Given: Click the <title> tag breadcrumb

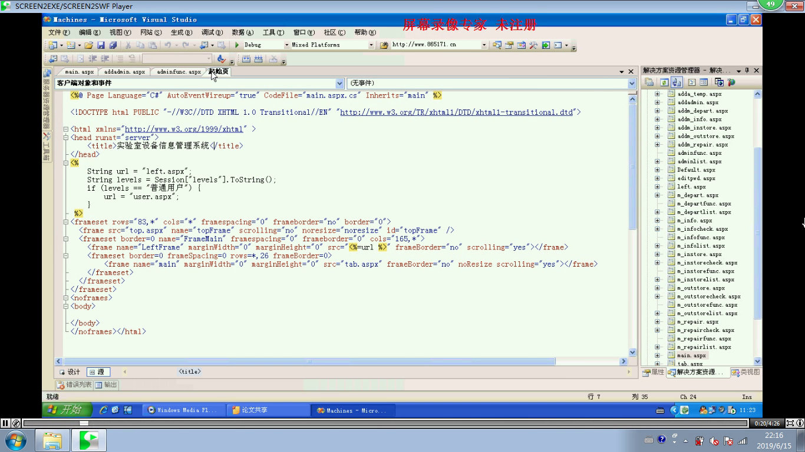Looking at the screenshot, I should (190, 372).
